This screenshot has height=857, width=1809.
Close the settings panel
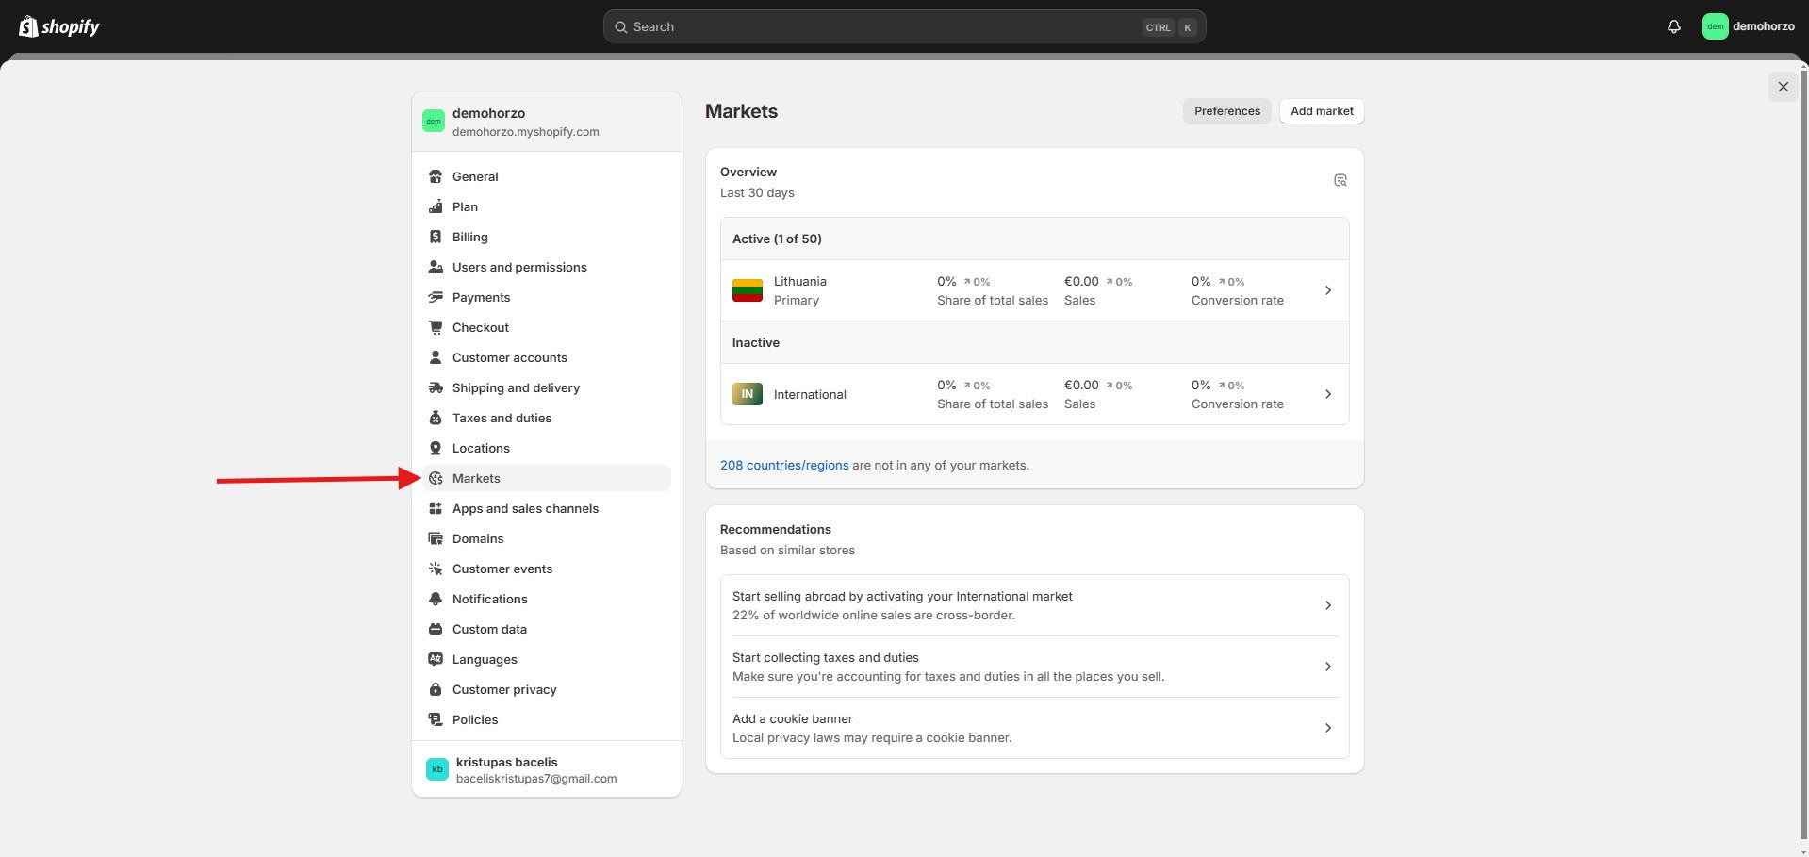1783,87
